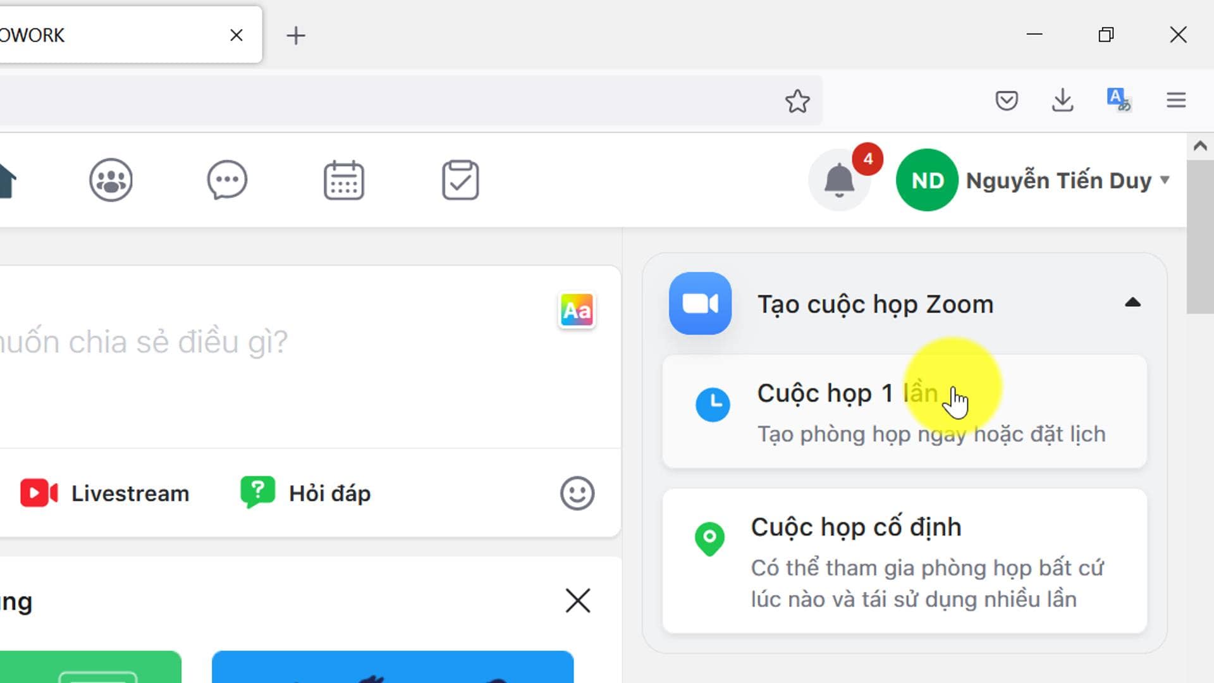
Task: Click the translate extension icon
Action: coord(1118,100)
